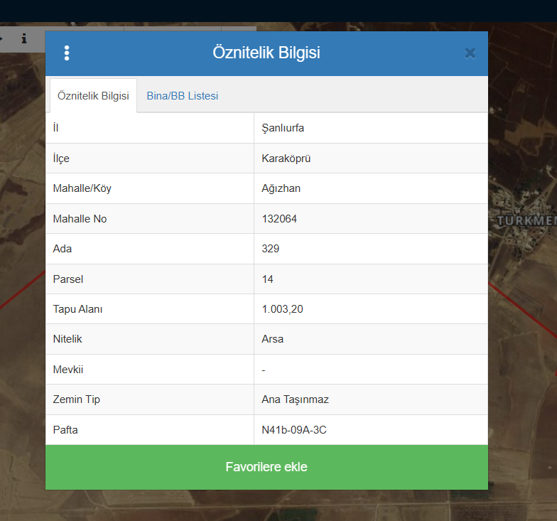The width and height of the screenshot is (557, 521).
Task: Select the Ana Taşınmaz value
Action: 295,399
